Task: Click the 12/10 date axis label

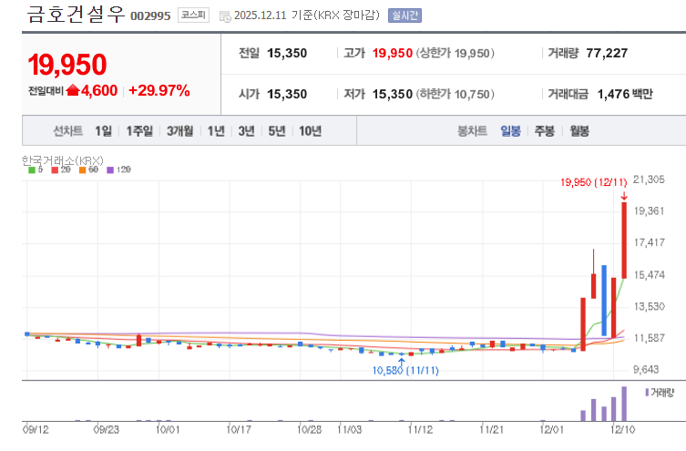Action: (623, 430)
